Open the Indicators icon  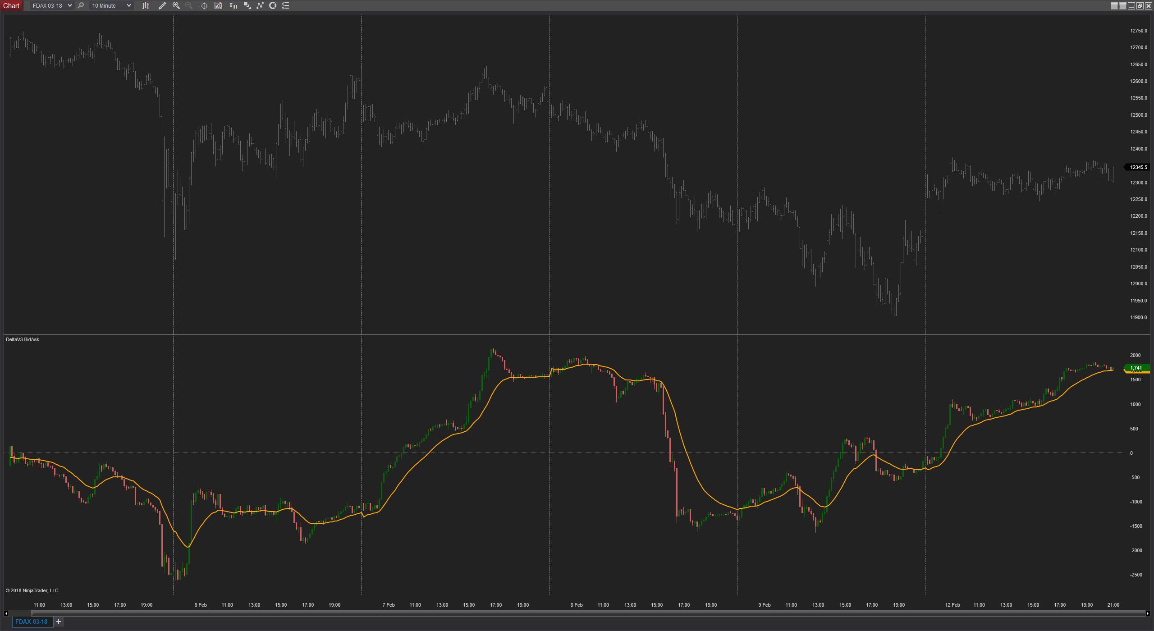[260, 6]
